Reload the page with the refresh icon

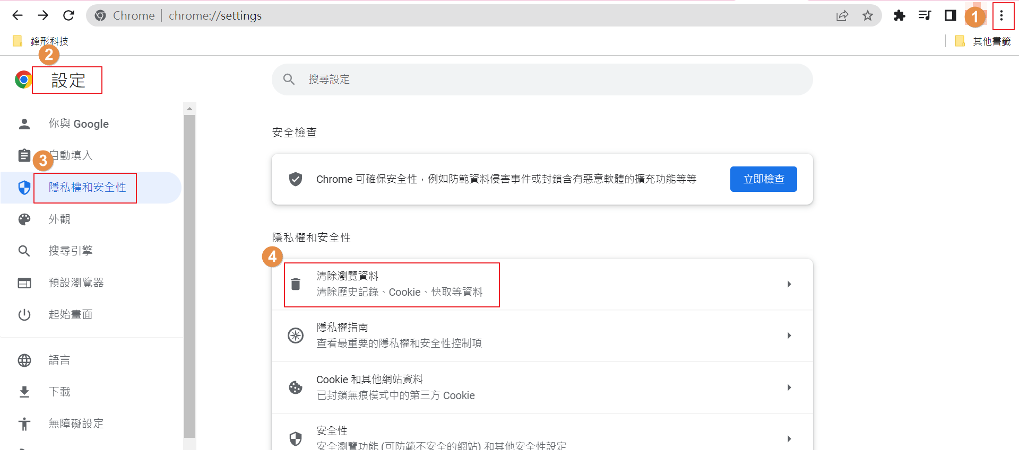click(68, 15)
